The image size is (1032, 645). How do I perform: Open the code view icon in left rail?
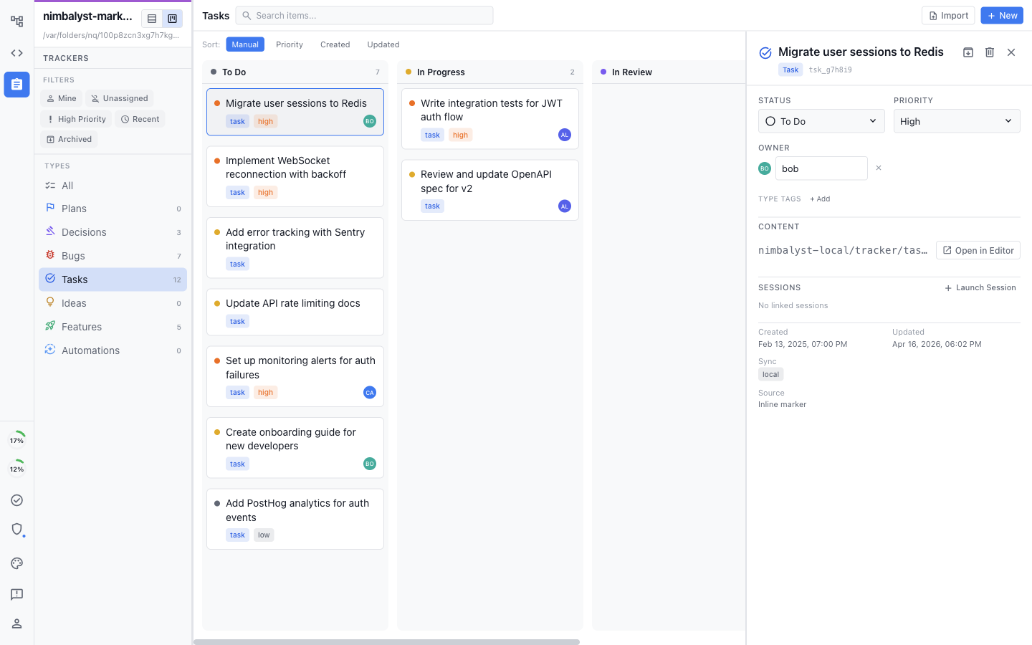[x=16, y=53]
